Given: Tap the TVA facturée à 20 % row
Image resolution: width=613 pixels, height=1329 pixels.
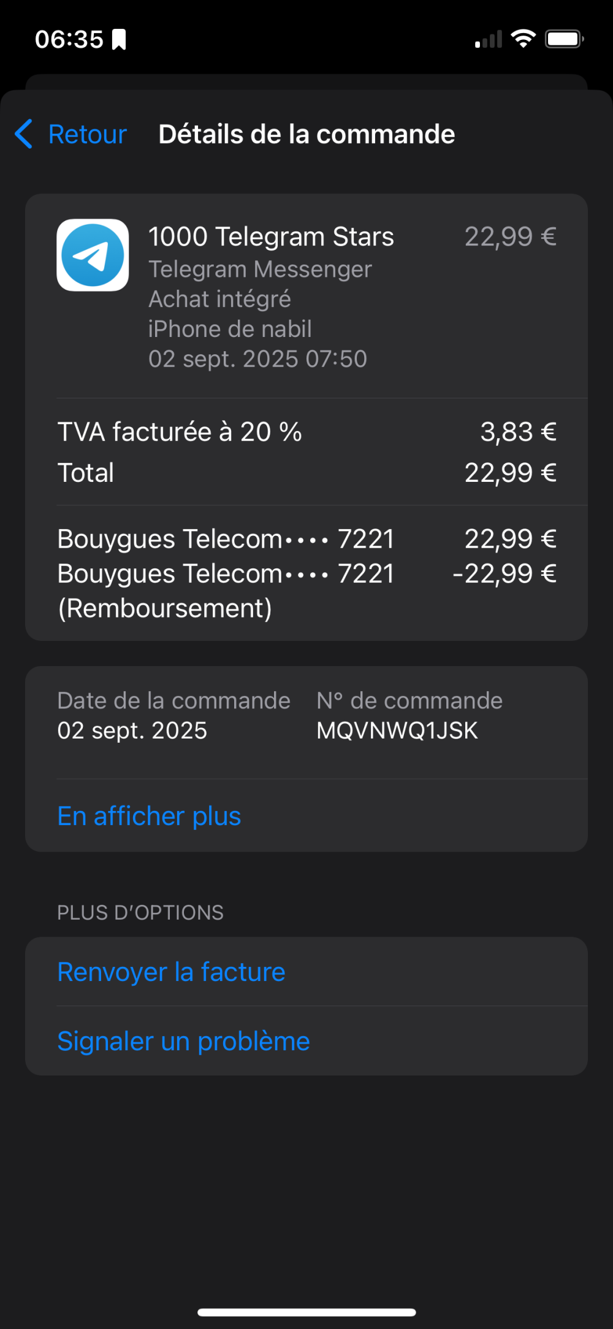Looking at the screenshot, I should (x=306, y=432).
